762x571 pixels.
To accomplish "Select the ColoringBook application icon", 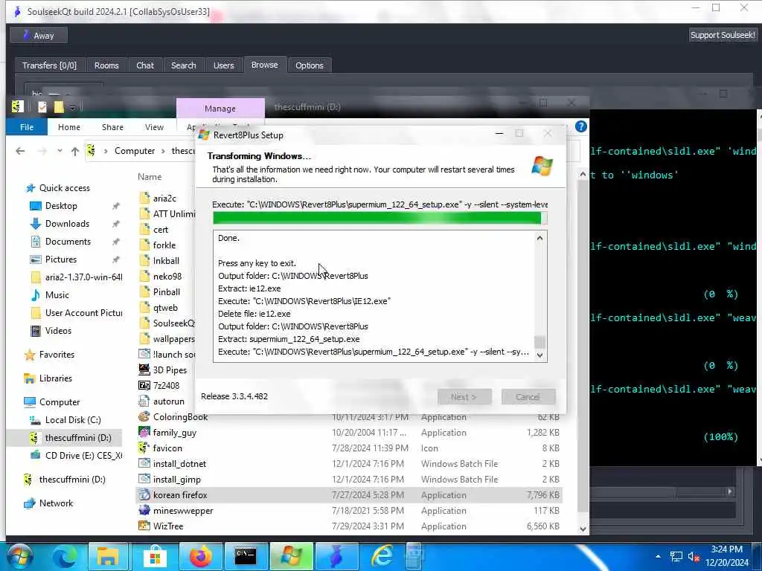I will click(x=144, y=416).
